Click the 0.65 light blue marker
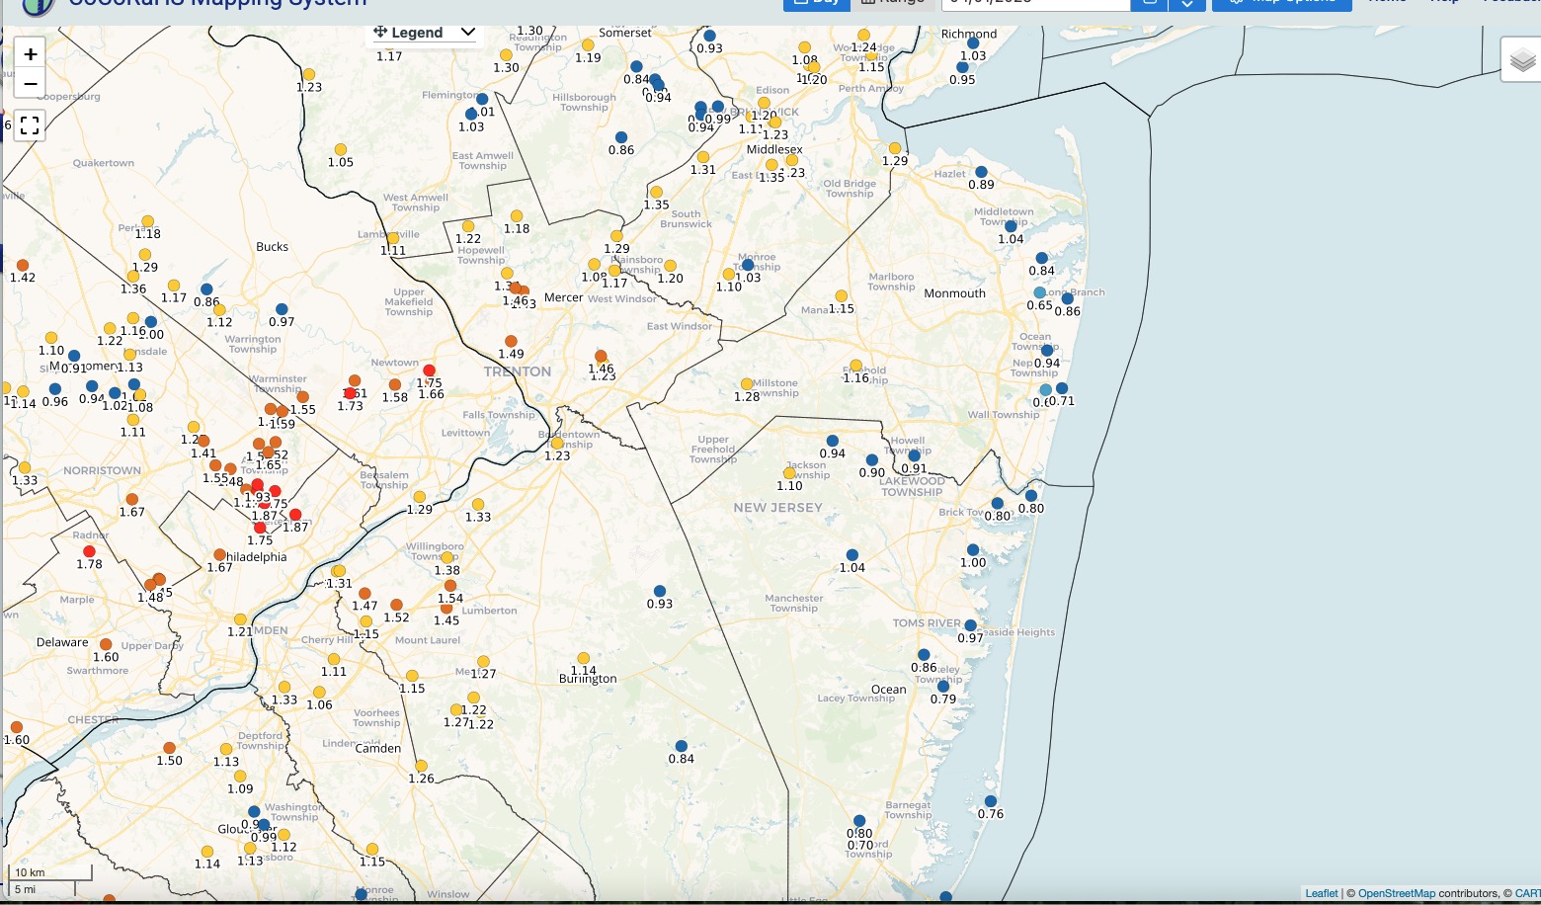Screen dimensions: 1541x905 click(1039, 292)
